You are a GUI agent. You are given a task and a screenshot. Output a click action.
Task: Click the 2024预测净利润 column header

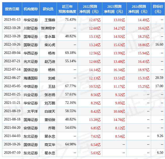[x=139, y=9]
